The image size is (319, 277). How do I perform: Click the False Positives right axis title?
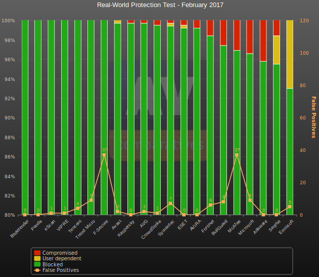pos(313,117)
